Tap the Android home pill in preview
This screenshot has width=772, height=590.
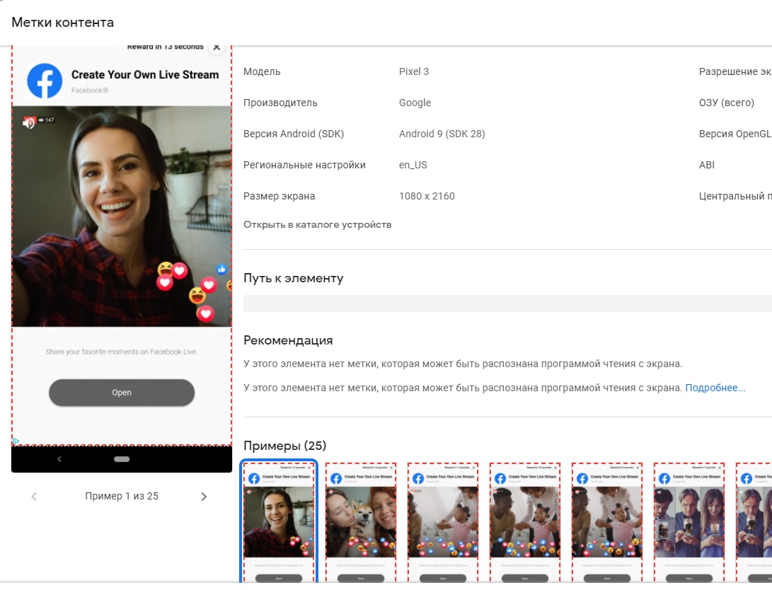click(122, 459)
